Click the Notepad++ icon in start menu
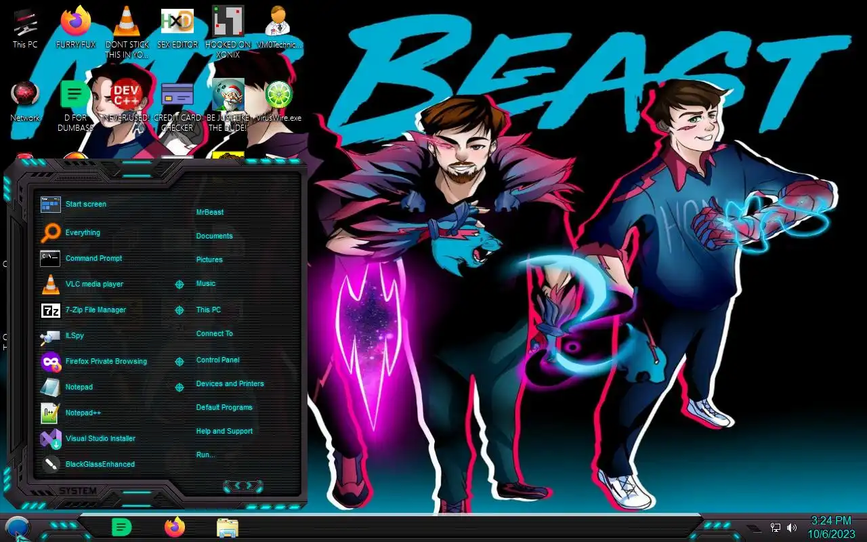Viewport: 867px width, 542px height. pyautogui.click(x=51, y=413)
